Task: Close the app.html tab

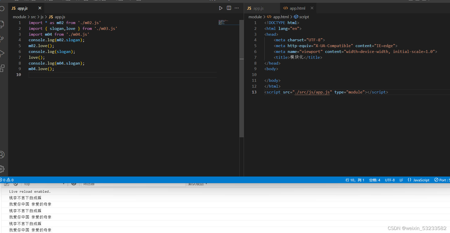Action: (312, 8)
